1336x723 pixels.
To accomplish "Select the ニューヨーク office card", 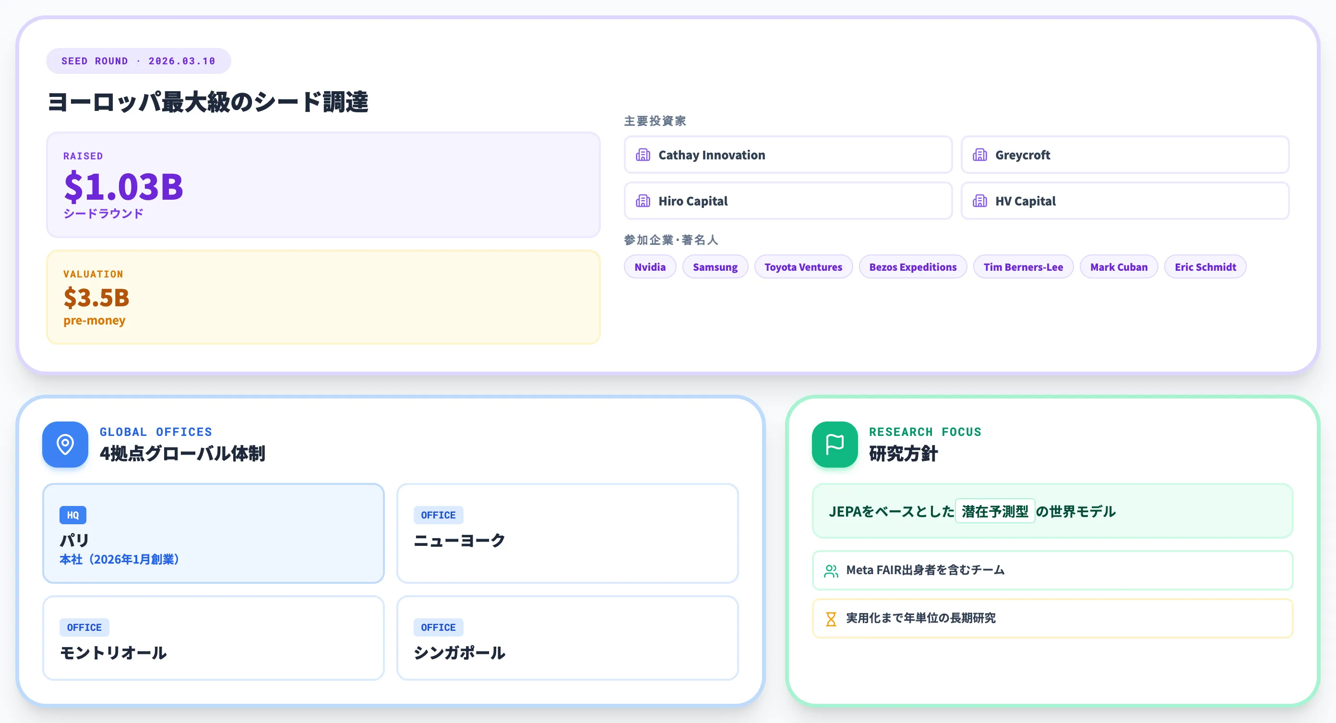I will click(567, 533).
